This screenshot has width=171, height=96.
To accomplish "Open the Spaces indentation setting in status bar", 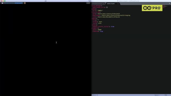I will coord(157,95).
